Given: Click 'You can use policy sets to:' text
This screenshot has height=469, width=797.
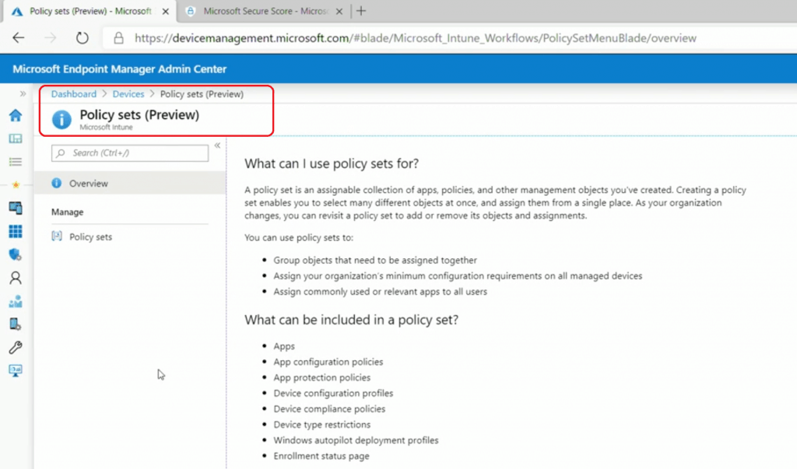Looking at the screenshot, I should coord(299,237).
